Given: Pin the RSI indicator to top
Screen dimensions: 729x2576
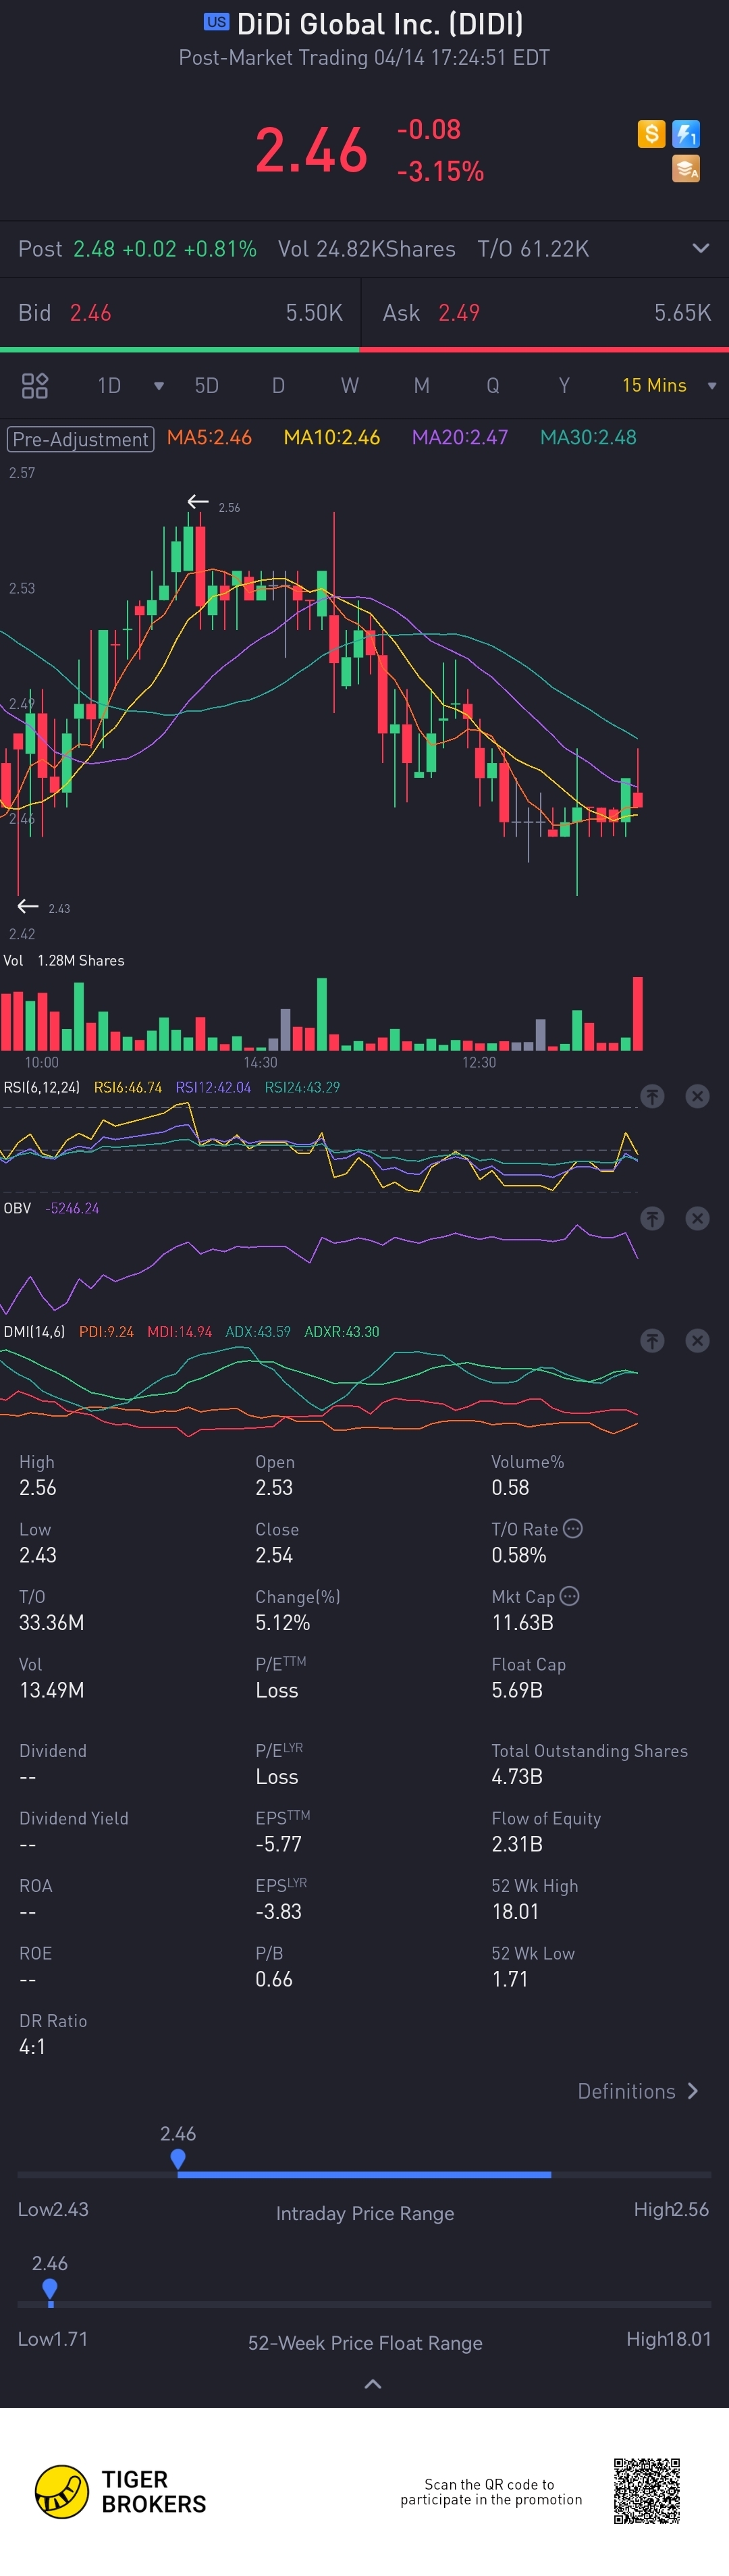Looking at the screenshot, I should click(x=652, y=1096).
